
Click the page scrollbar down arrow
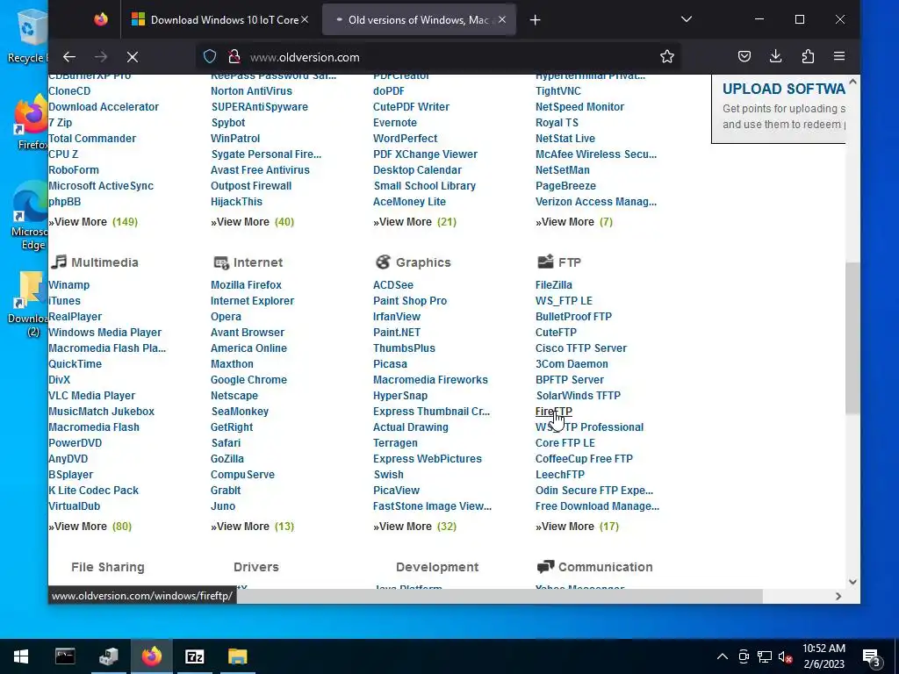coord(852,582)
